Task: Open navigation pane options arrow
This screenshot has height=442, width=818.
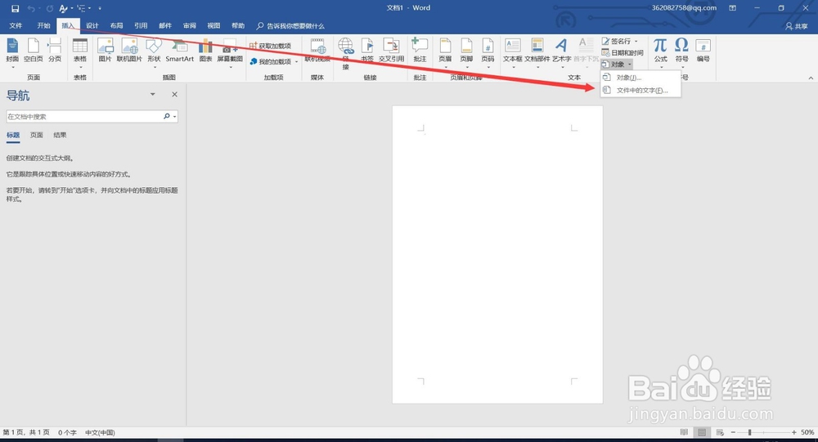Action: [x=153, y=94]
